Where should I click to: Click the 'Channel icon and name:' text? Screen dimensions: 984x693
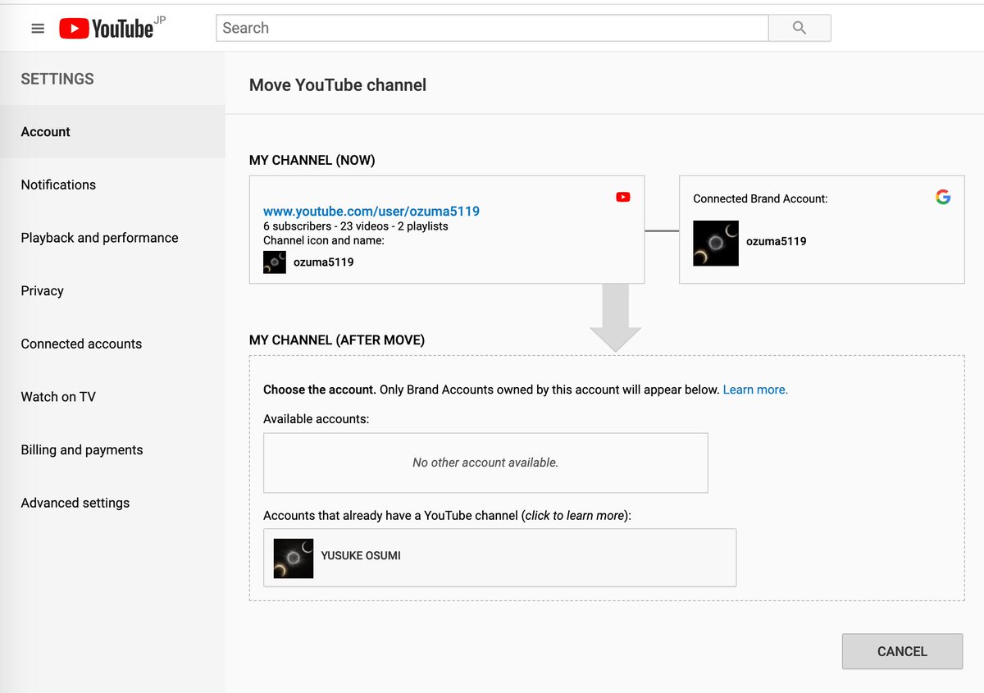pos(324,240)
